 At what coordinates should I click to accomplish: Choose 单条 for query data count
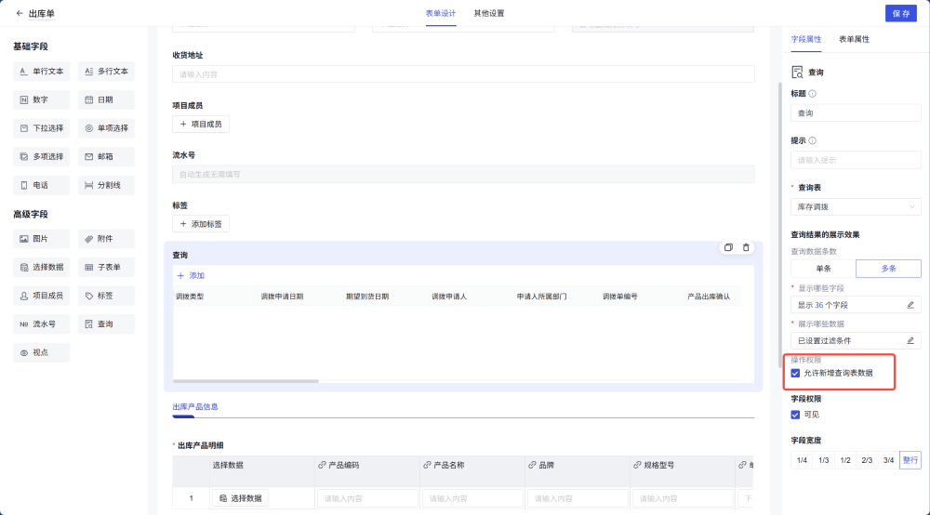(823, 268)
